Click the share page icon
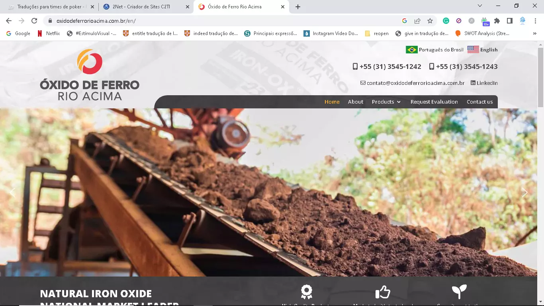Screen dimensions: 544x306 [x=417, y=21]
